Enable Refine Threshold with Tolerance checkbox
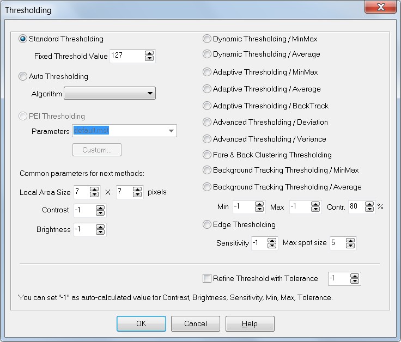 pos(207,278)
